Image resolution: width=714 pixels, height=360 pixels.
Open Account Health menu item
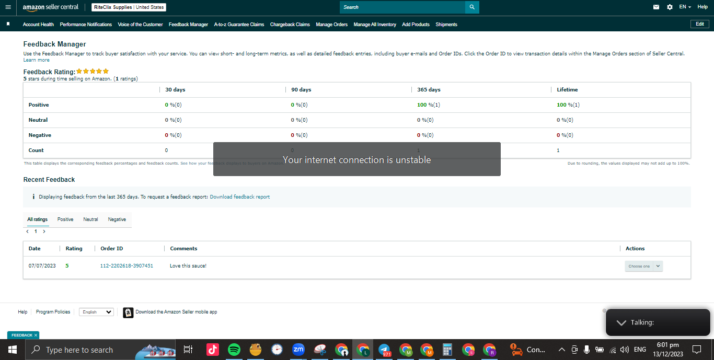(x=38, y=25)
